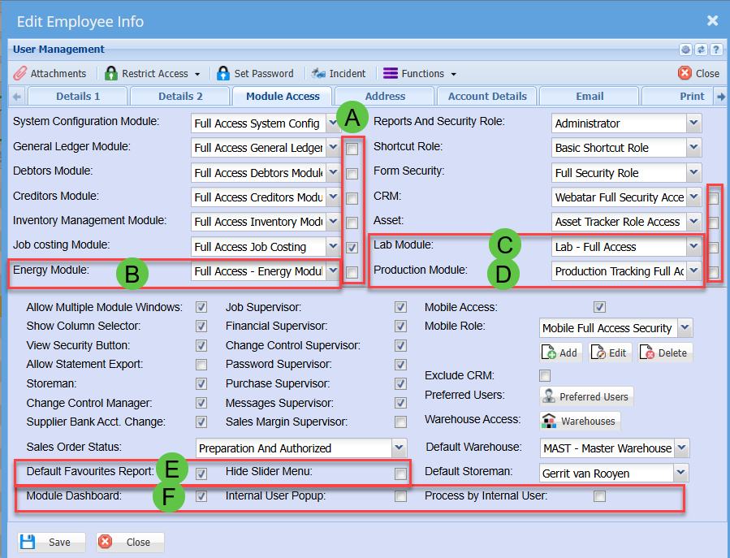
Task: Expand the Default Storeman dropdown
Action: click(x=682, y=473)
